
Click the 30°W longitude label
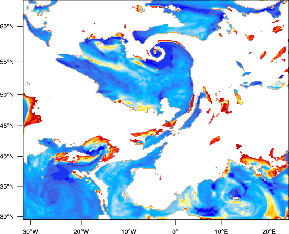(x=30, y=231)
